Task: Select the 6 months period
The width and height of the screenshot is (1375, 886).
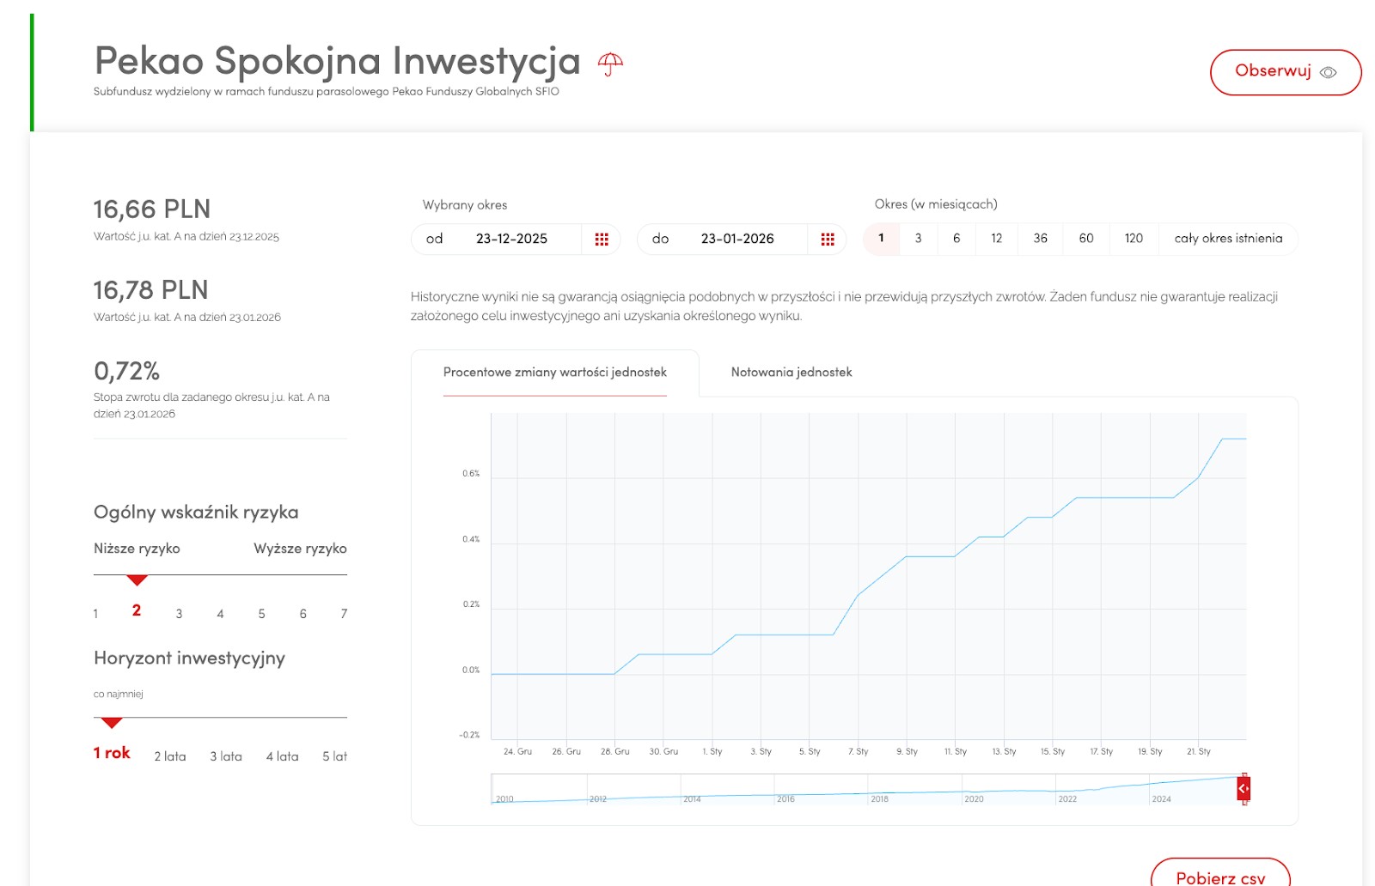Action: [x=956, y=239]
